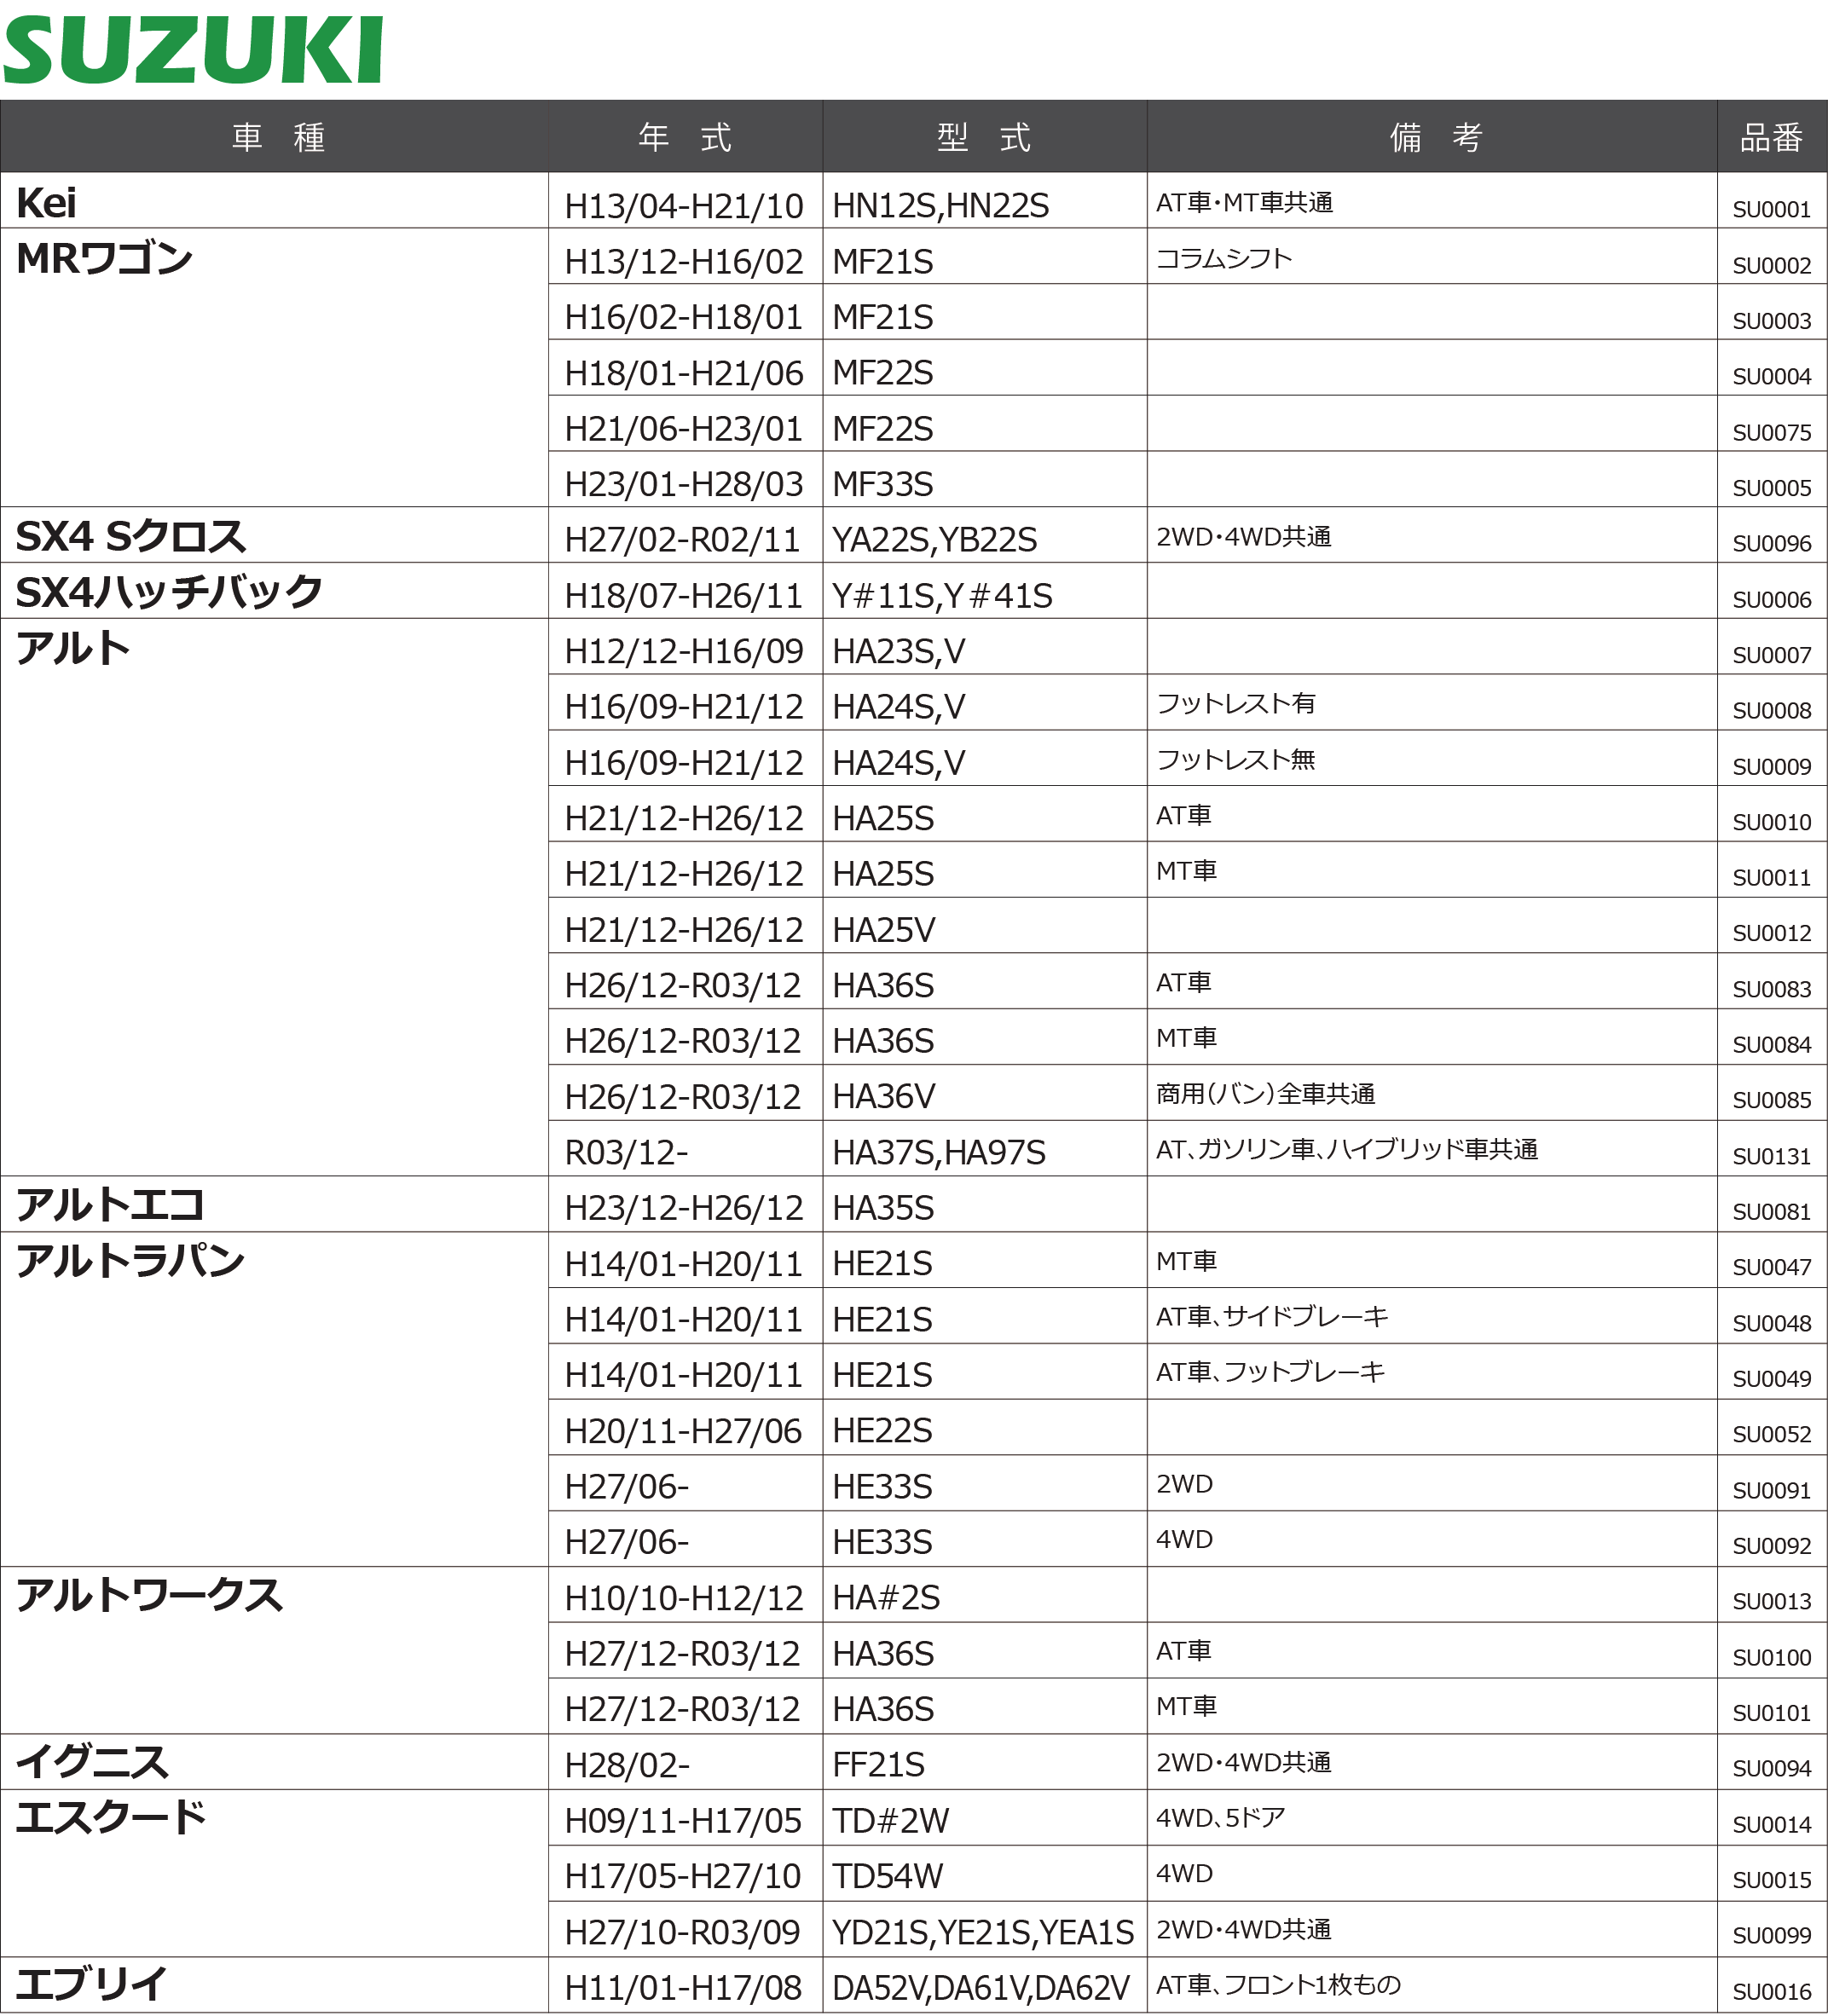Image resolution: width=1828 pixels, height=2016 pixels.
Task: Click part number SU0096
Action: click(x=1771, y=543)
